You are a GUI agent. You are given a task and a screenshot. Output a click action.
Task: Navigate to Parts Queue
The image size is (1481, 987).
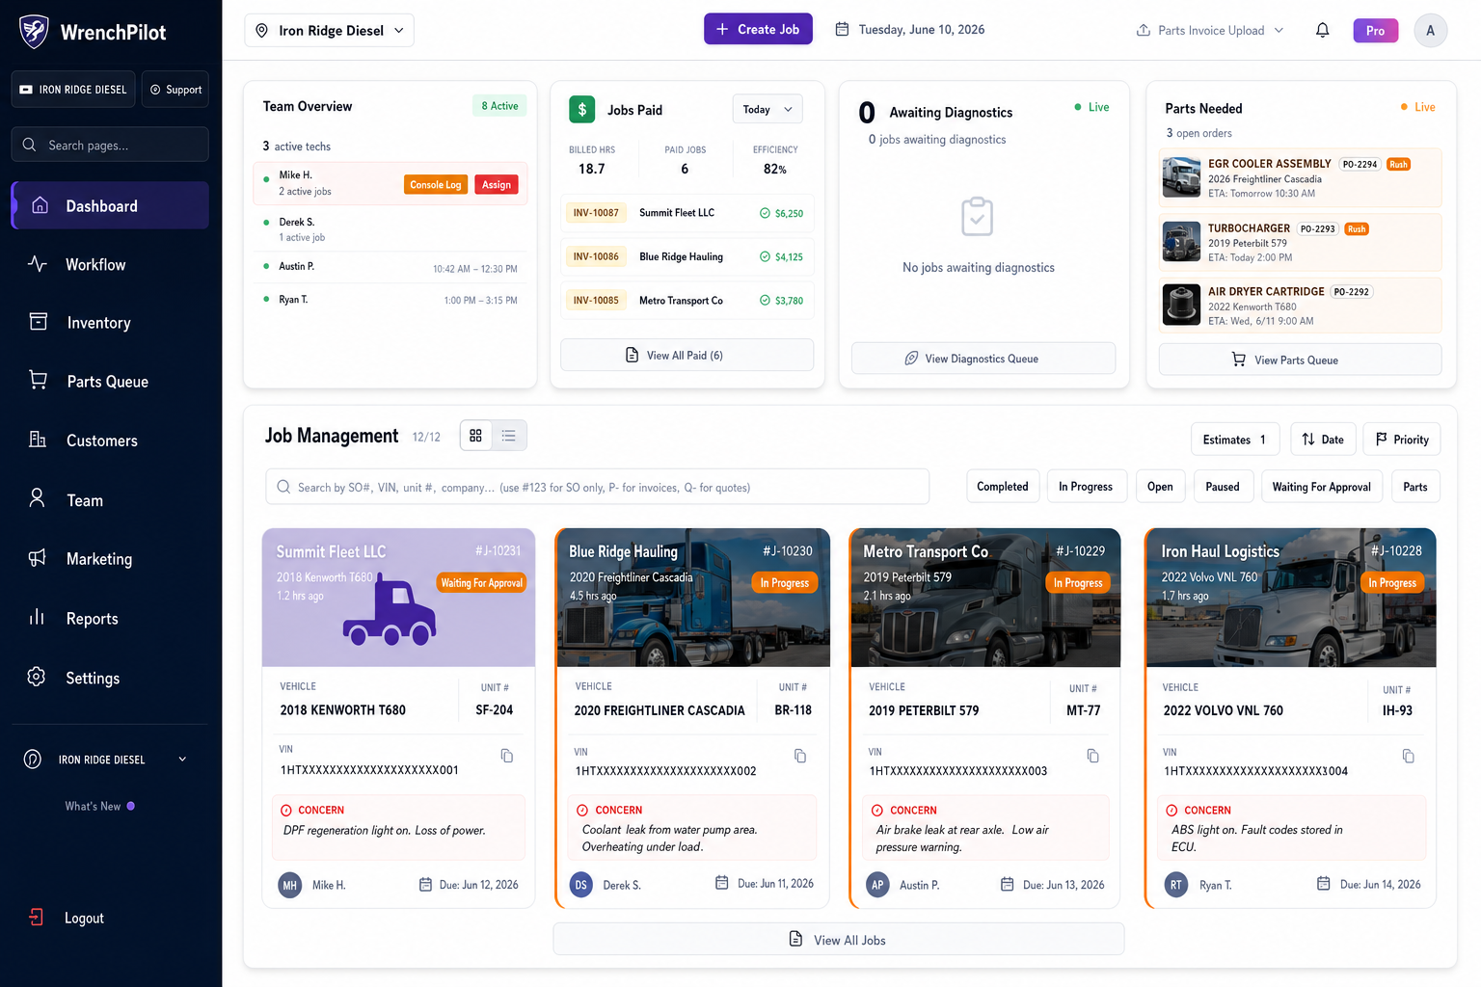pos(110,382)
